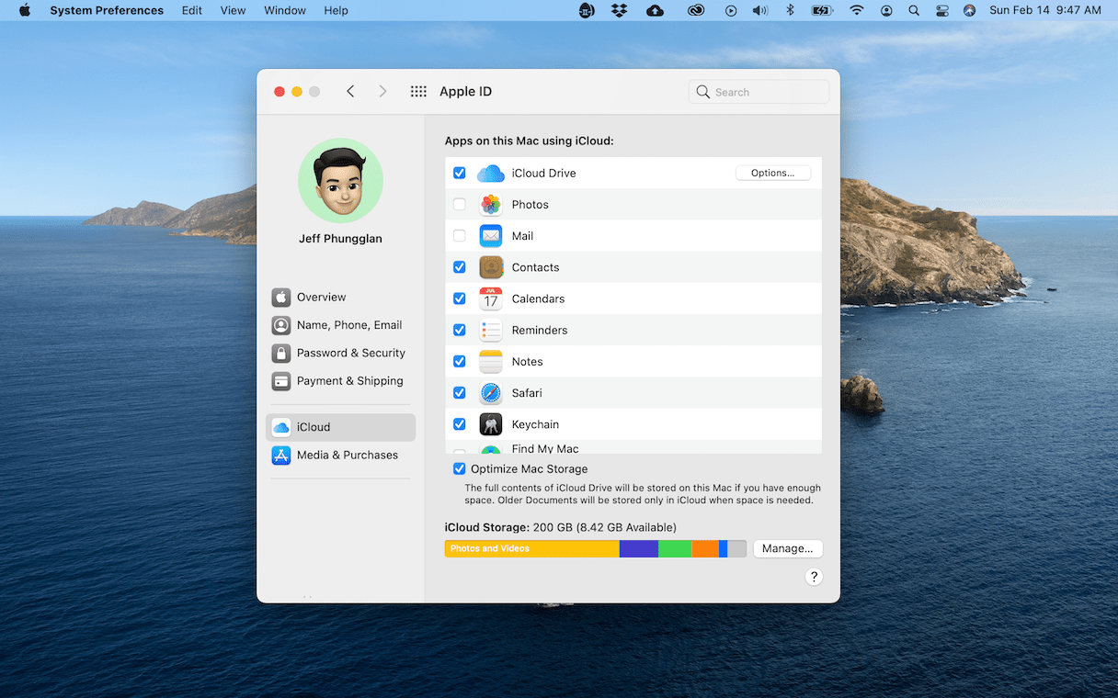Show all preferences with grid icon
Viewport: 1118px width, 698px height.
(x=418, y=92)
